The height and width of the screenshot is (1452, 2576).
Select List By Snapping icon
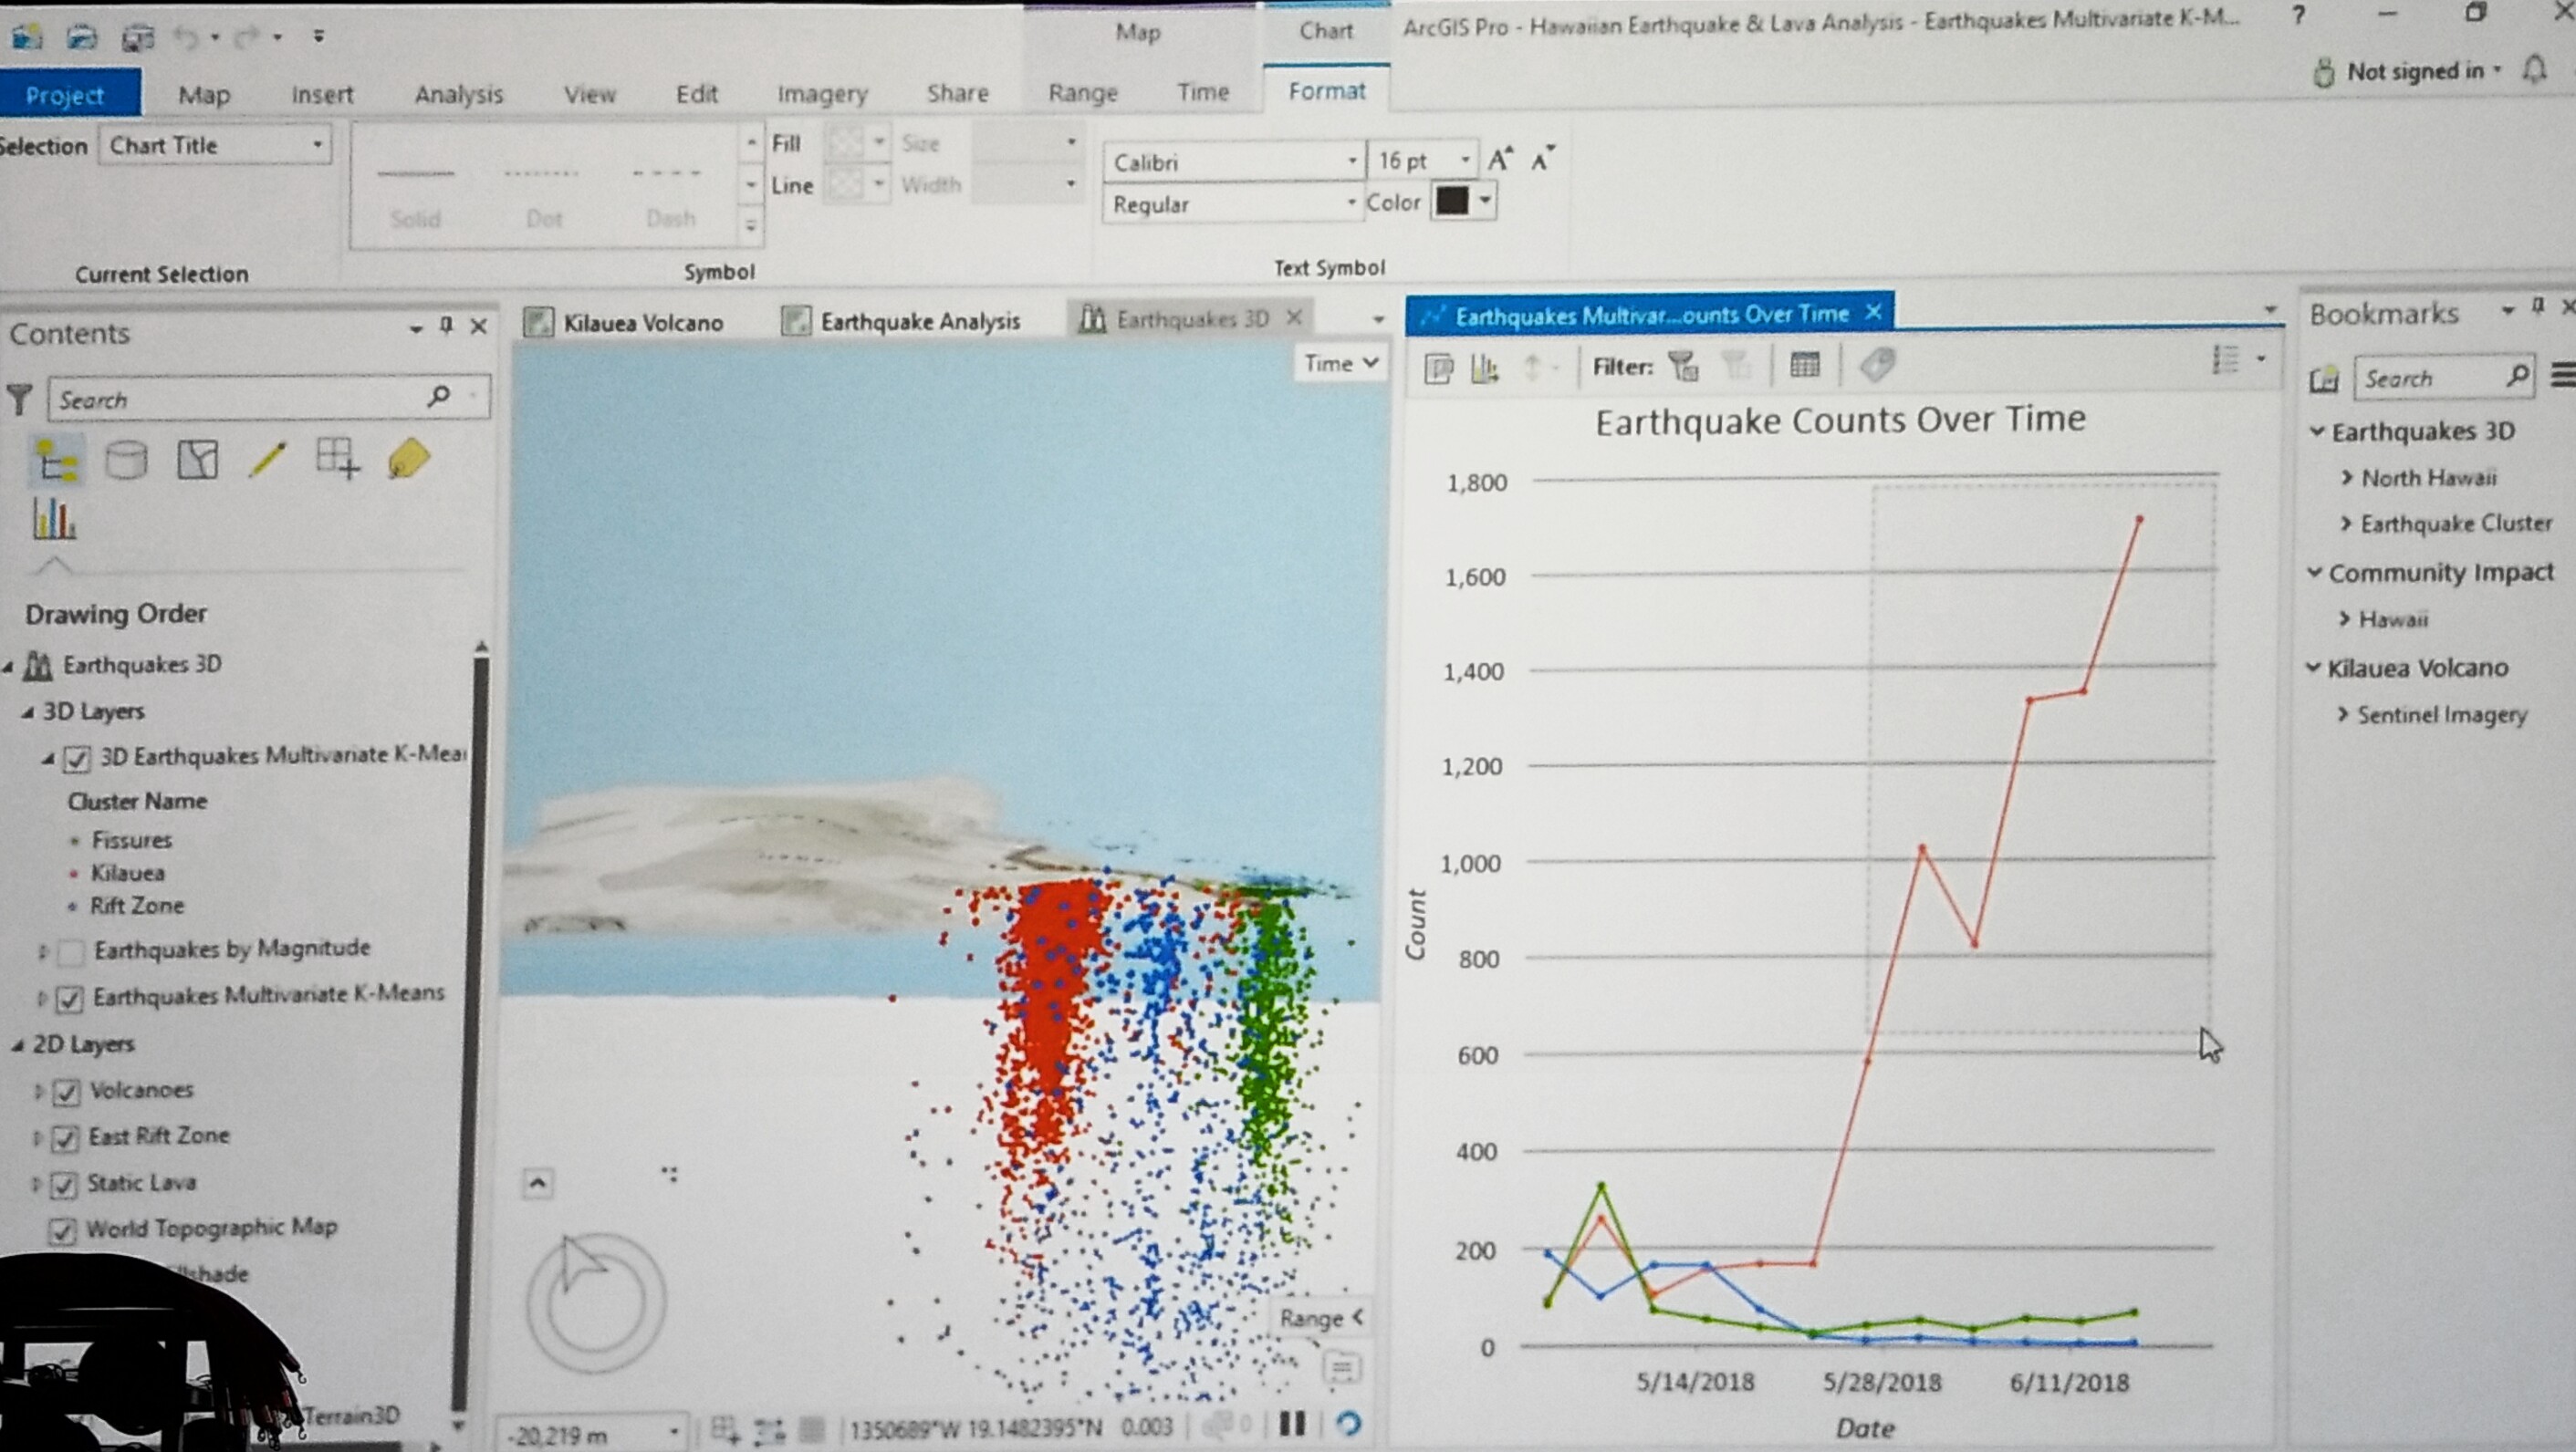pyautogui.click(x=337, y=459)
